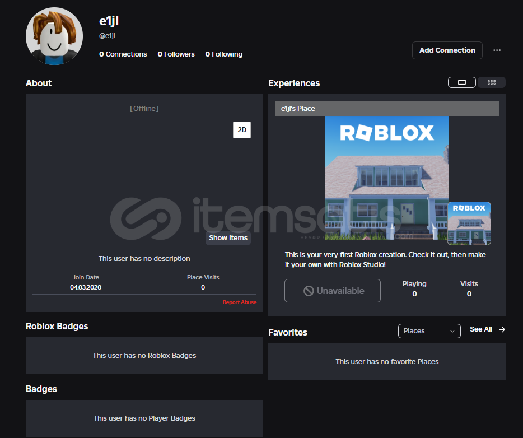Open the 0 Following list

(x=224, y=54)
